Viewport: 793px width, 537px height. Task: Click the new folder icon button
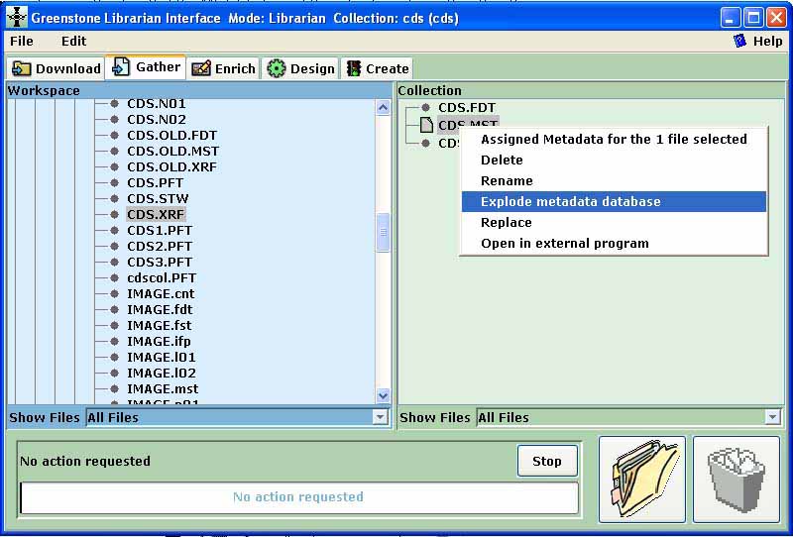tap(641, 479)
